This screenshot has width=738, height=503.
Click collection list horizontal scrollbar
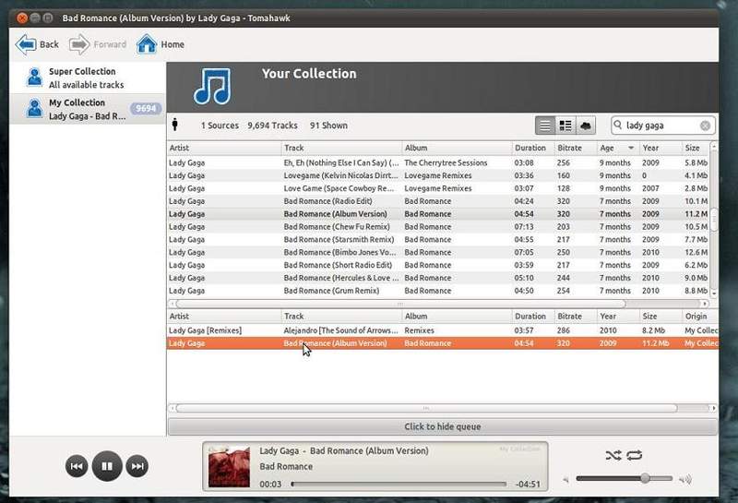coord(400,304)
